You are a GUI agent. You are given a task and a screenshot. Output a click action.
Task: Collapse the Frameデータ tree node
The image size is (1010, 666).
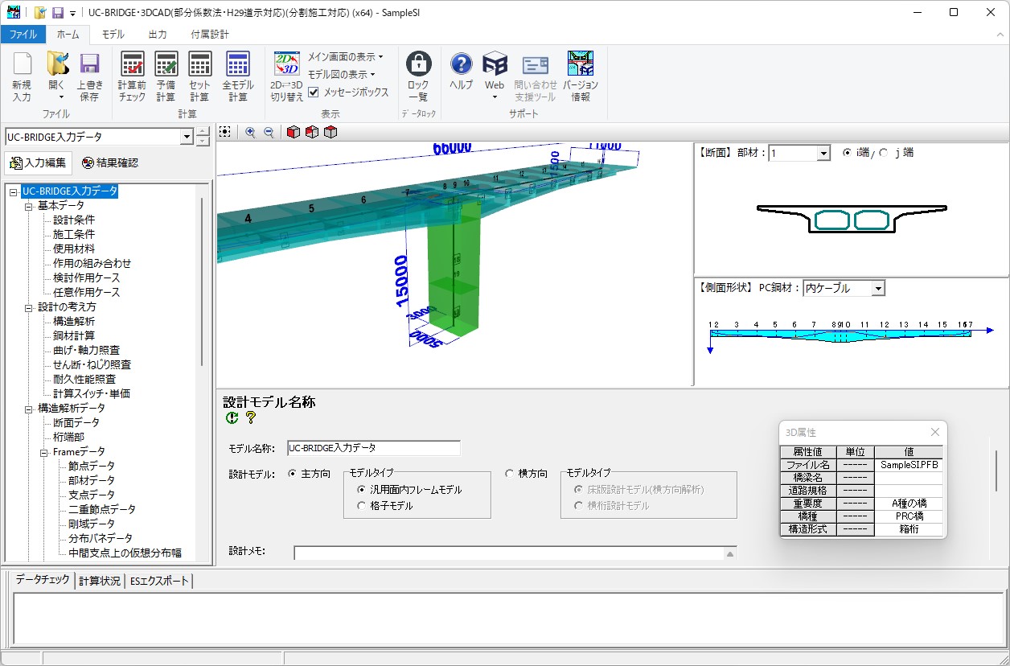43,452
